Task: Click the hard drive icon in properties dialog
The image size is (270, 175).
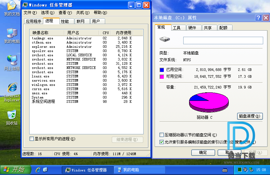Action: 165,39
